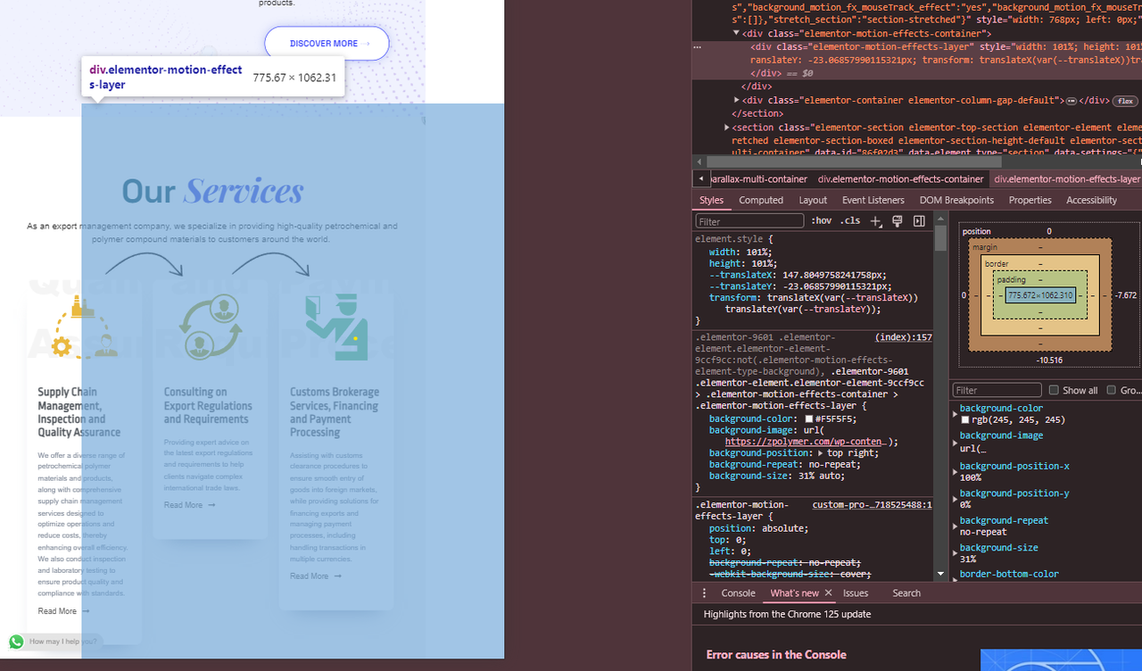Open the Issues drawer tab
Screen dimensions: 1142x671
coord(856,593)
